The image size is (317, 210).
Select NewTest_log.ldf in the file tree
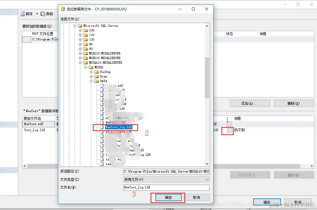click(119, 127)
